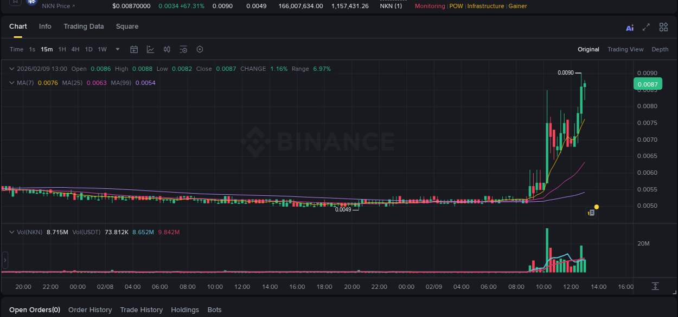The image size is (678, 317).
Task: Open chart settings via the hexagon icon
Action: [200, 49]
